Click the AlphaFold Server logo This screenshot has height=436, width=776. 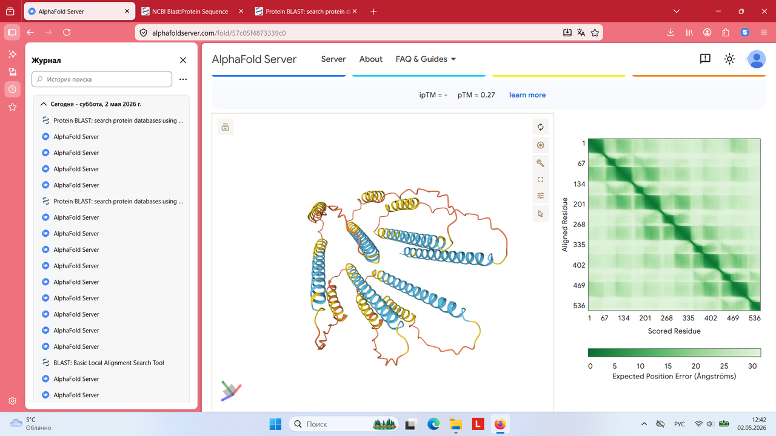pyautogui.click(x=254, y=59)
